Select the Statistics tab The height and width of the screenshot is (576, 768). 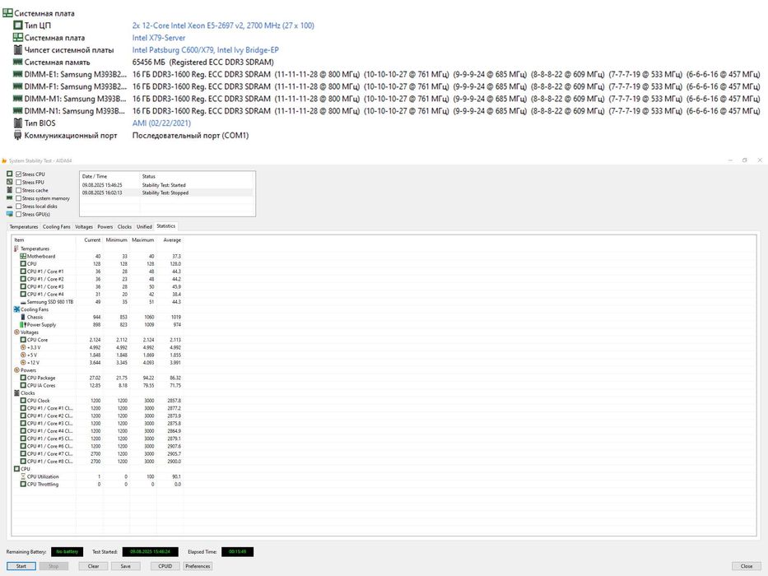(166, 226)
